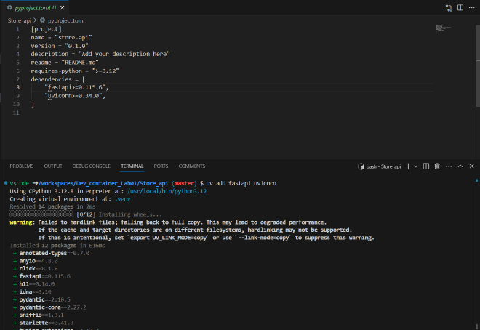Click pyproject.toml breadcrumb item
Screen dimensions: 480x330
66,20
